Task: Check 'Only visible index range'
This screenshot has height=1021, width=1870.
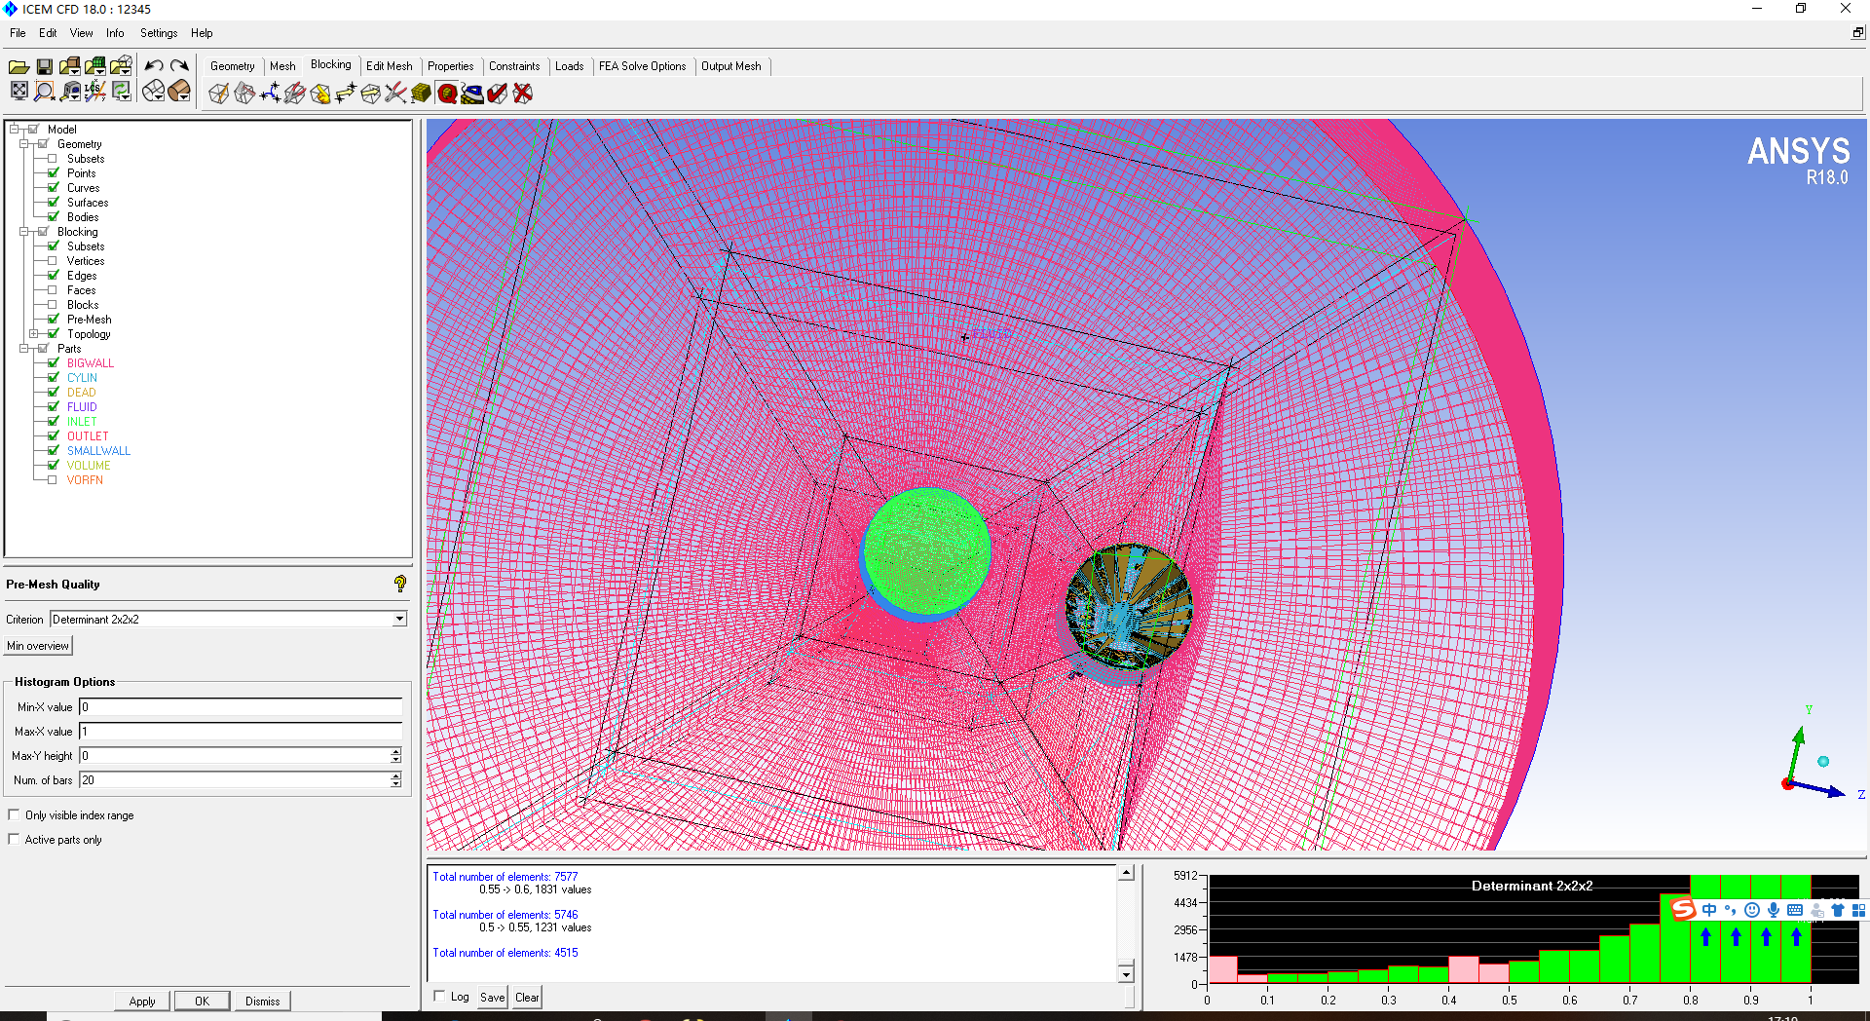Action: pyautogui.click(x=14, y=814)
